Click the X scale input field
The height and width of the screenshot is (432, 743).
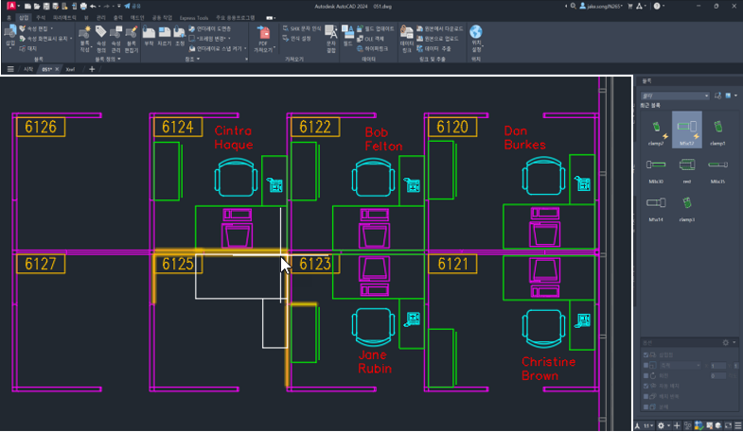point(717,365)
